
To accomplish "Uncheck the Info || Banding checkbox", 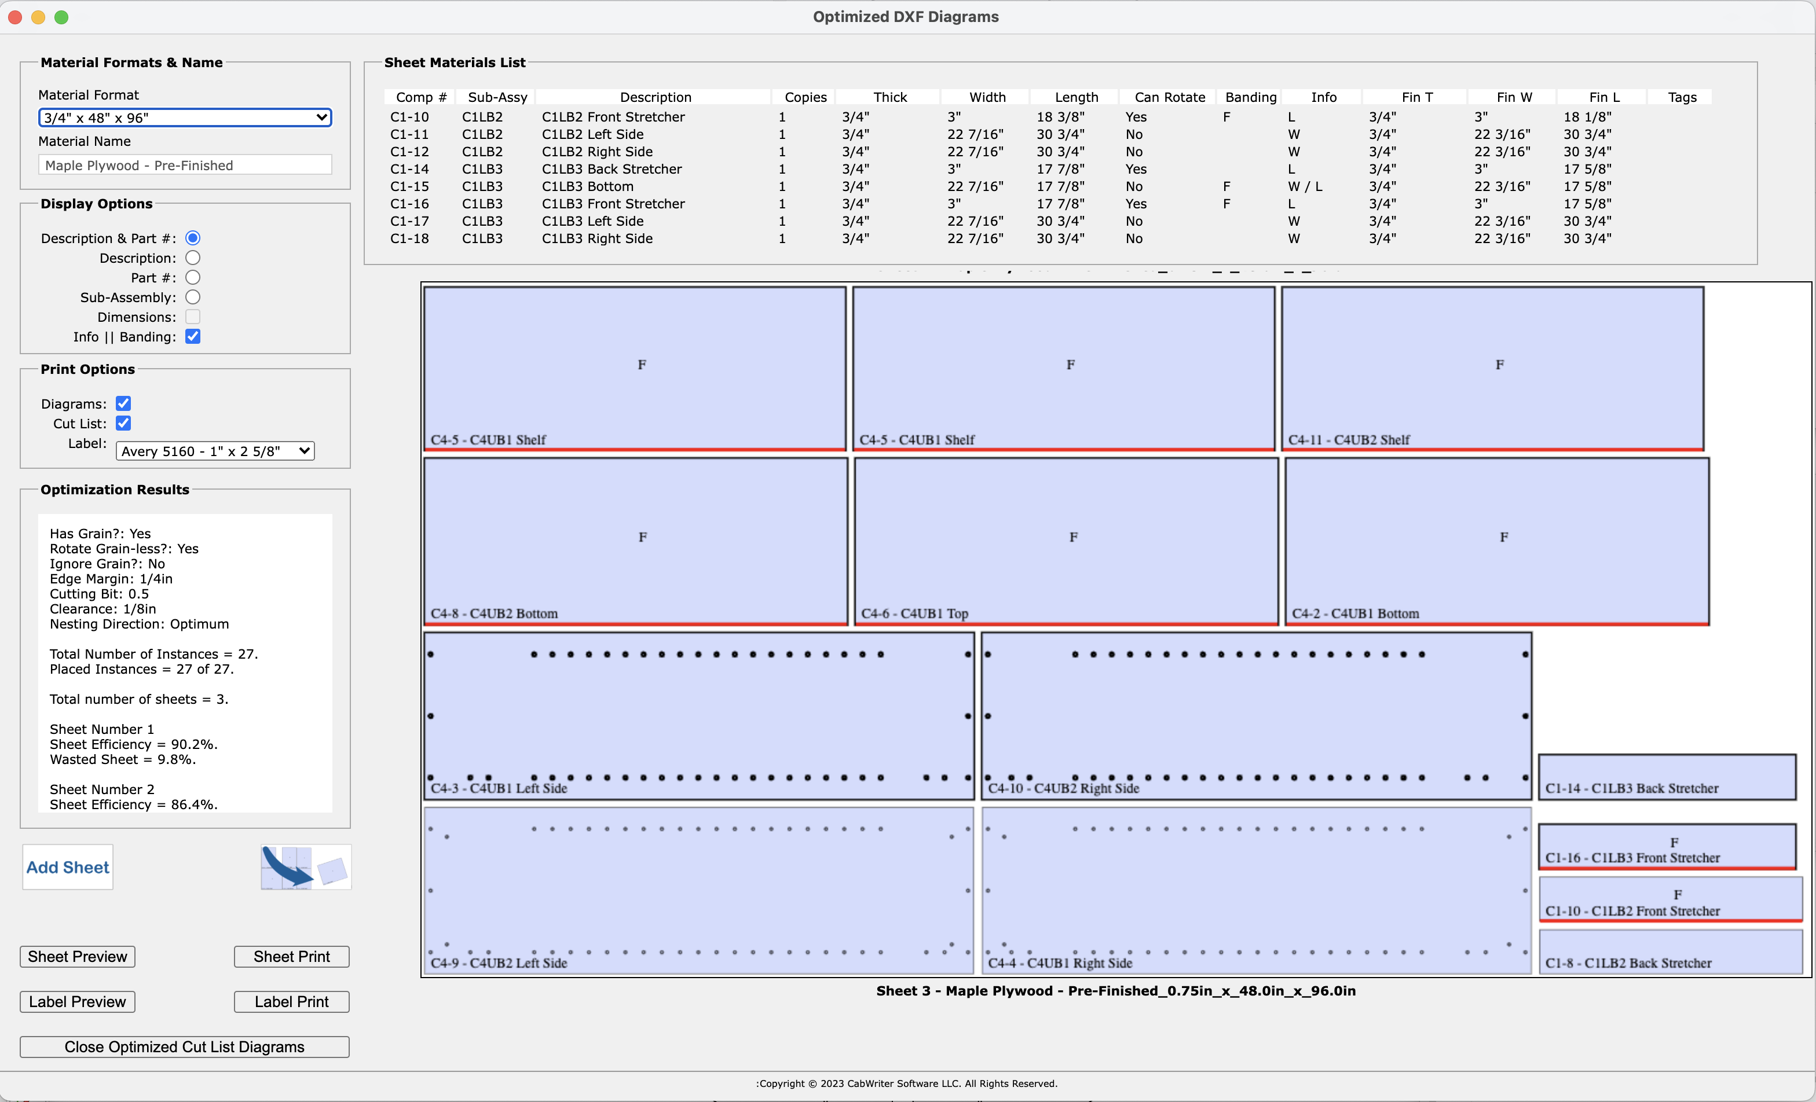I will click(192, 337).
